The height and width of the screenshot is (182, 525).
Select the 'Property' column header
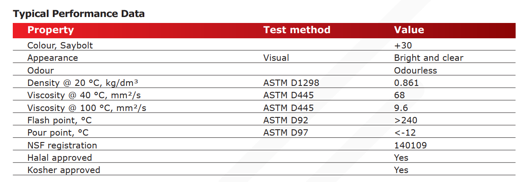click(x=51, y=30)
